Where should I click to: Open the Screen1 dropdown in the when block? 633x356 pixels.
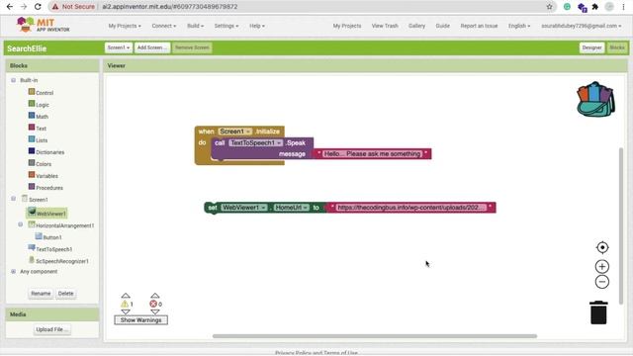pyautogui.click(x=235, y=132)
